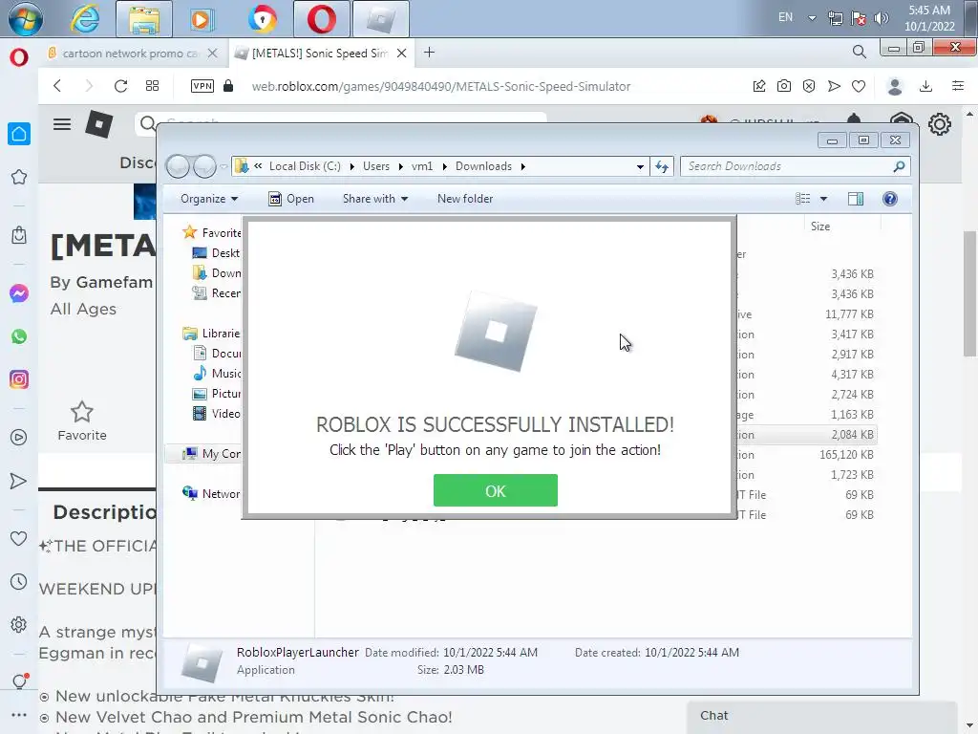Toggle the Explorer preview pane
Image resolution: width=978 pixels, height=734 pixels.
[x=856, y=199]
